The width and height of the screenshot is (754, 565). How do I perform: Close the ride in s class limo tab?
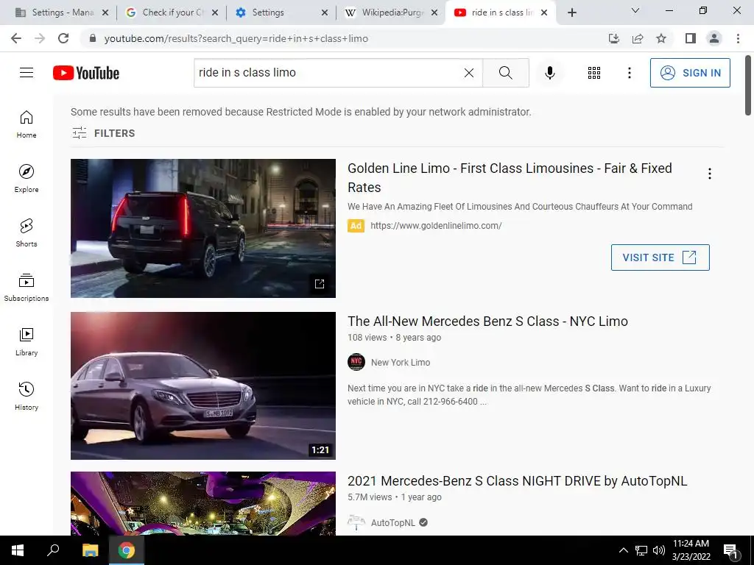(x=544, y=13)
